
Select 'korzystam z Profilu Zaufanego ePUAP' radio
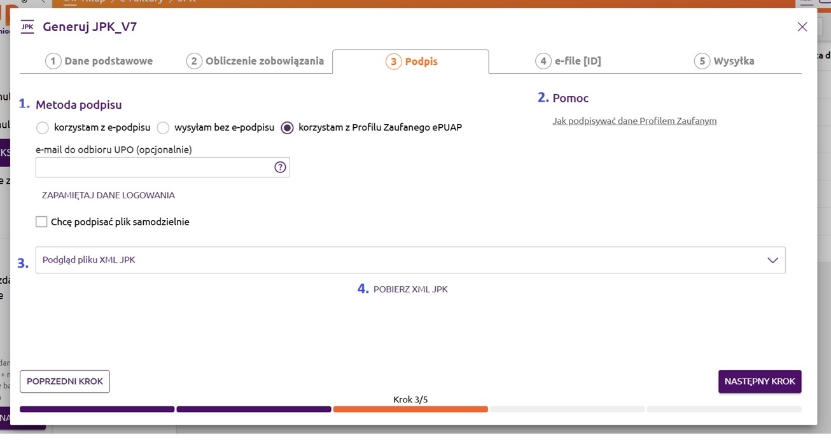(288, 128)
